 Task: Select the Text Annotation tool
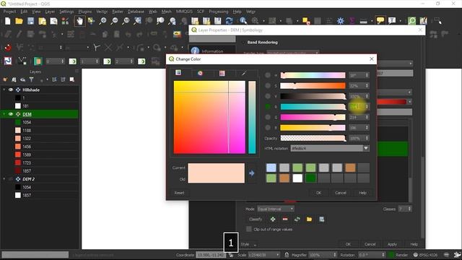[392, 20]
